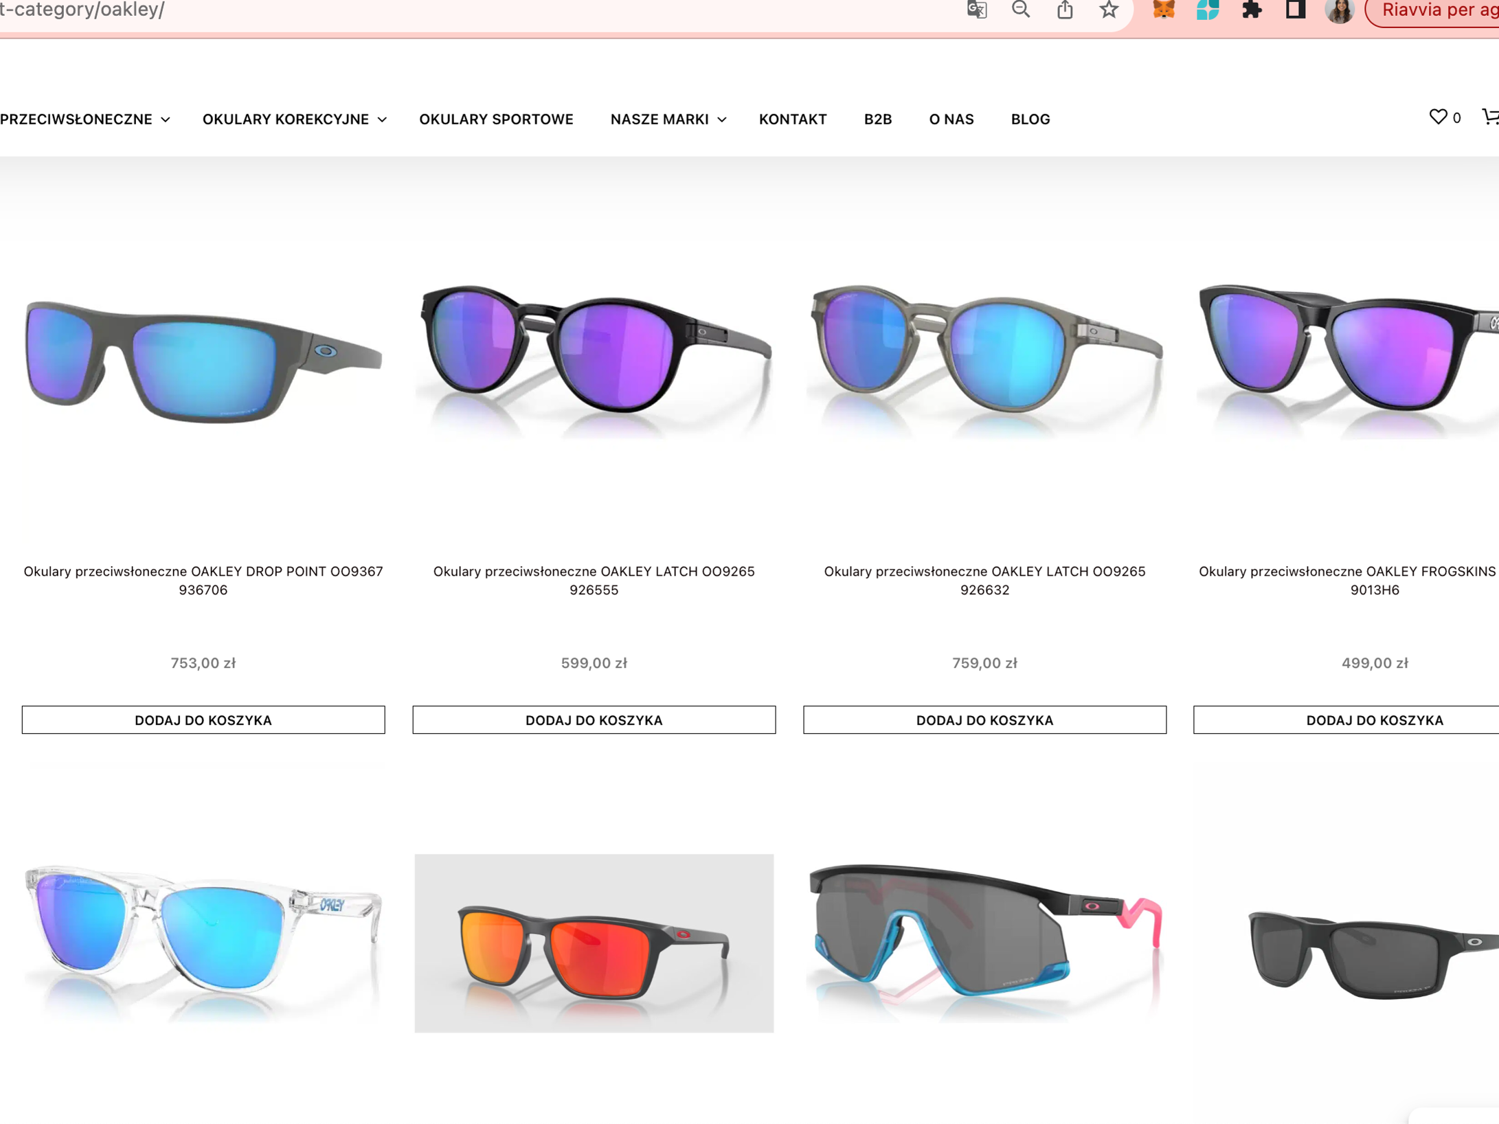Open OAKLEY FROGSKINS 9013H6 product title
Viewport: 1499px width, 1124px height.
(x=1349, y=581)
